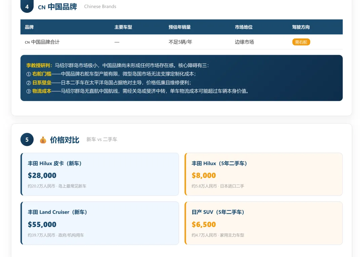Click the $6,500 price
The image size is (363, 257).
204,225
